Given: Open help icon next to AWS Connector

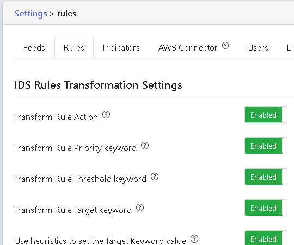Looking at the screenshot, I should point(225,46).
